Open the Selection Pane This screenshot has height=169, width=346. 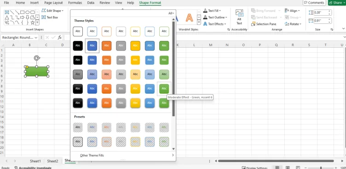pyautogui.click(x=264, y=24)
